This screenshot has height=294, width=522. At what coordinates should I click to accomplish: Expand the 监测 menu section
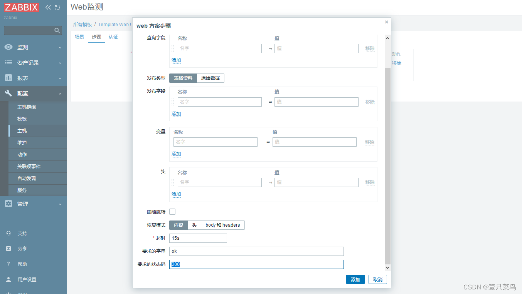tap(60, 47)
